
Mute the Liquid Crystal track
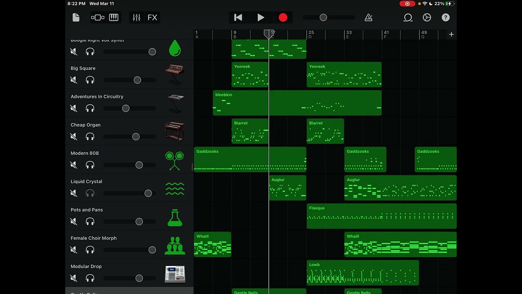click(74, 193)
